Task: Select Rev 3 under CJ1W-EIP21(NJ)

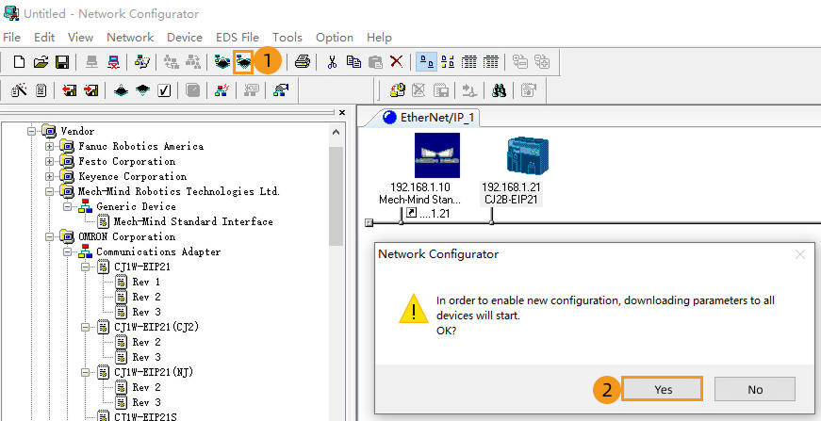Action: (x=146, y=402)
